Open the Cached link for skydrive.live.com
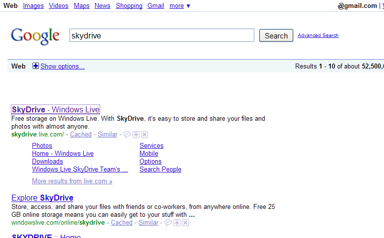This screenshot has width=384, height=238. coord(81,134)
